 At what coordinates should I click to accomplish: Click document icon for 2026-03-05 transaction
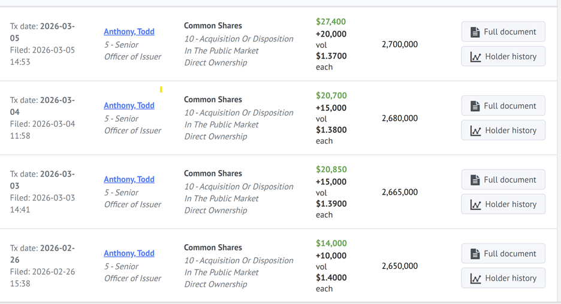pos(475,32)
